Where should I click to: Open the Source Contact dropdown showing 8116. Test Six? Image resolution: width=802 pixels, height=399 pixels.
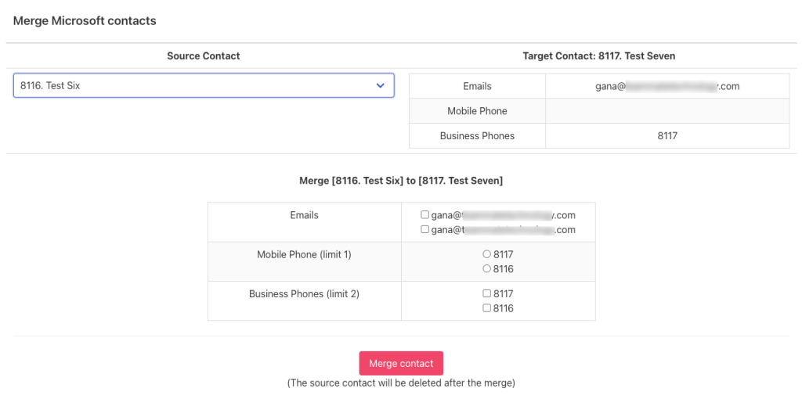[x=204, y=86]
